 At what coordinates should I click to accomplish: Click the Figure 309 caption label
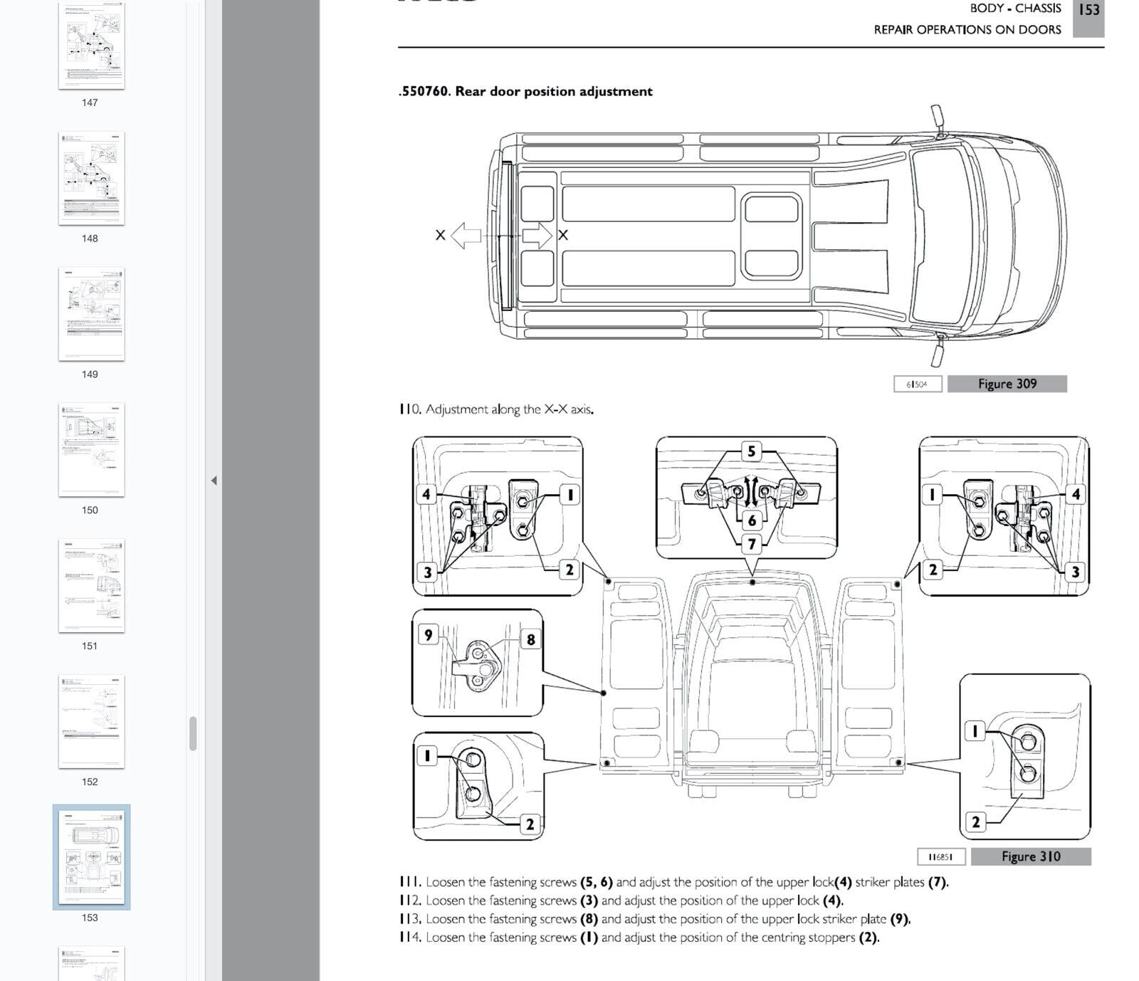click(1007, 384)
